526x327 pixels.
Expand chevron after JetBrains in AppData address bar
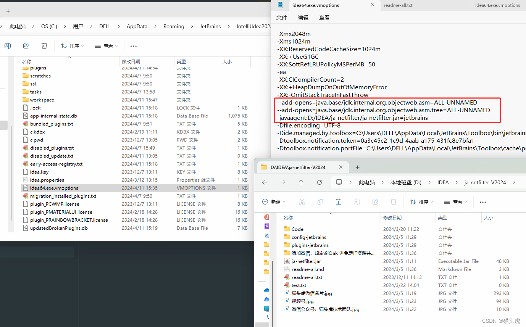point(229,26)
